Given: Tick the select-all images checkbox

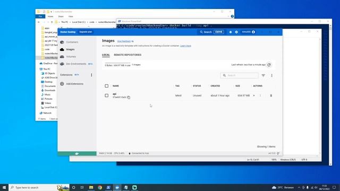Looking at the screenshot, I should [106, 86].
